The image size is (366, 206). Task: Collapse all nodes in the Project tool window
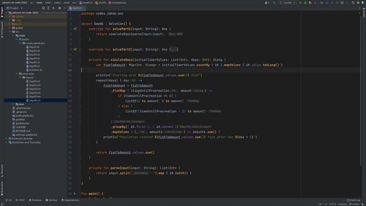tap(53, 8)
